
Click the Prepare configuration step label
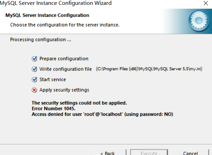pos(64,59)
